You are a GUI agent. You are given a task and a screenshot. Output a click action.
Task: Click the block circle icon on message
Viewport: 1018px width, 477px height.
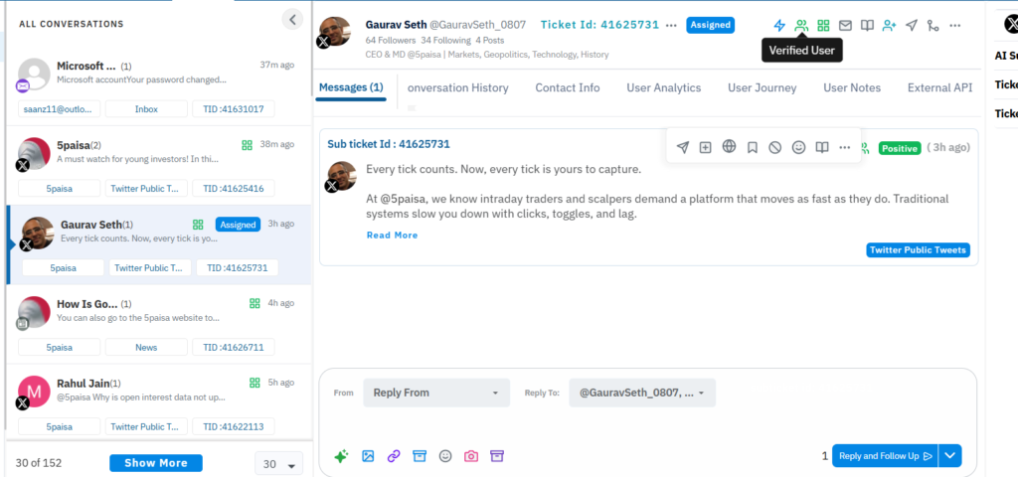(775, 147)
